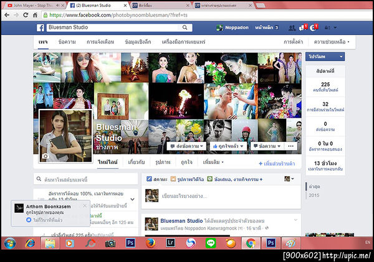Launch Firefox from taskbar

coord(150,243)
